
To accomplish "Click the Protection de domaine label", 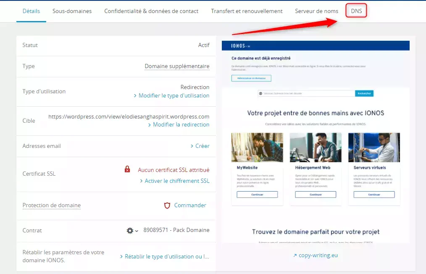I will pos(52,205).
